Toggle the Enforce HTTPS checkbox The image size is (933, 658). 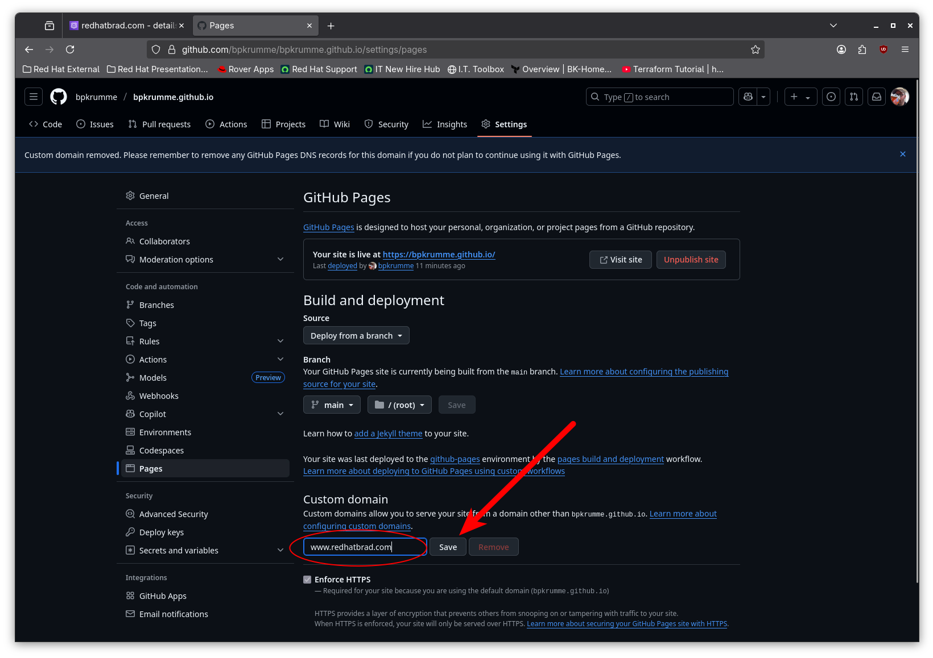pyautogui.click(x=307, y=580)
